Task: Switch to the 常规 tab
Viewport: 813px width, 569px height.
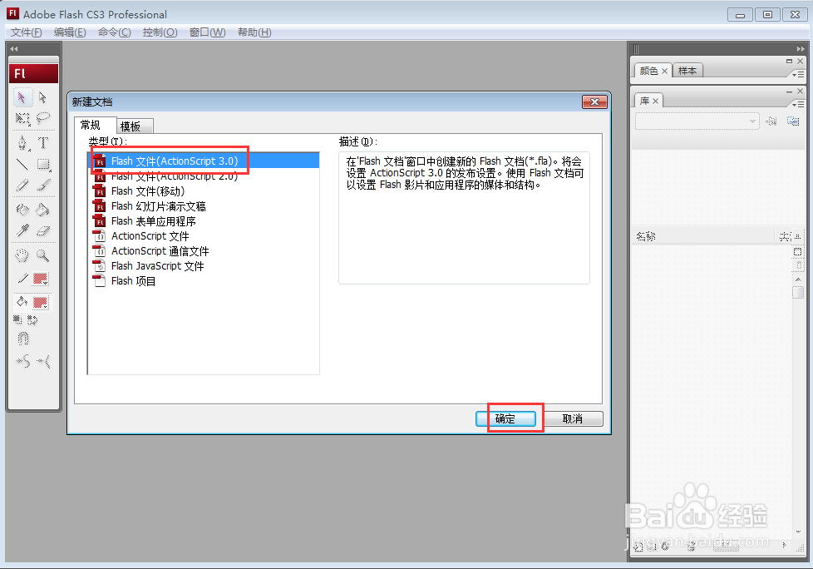Action: point(95,125)
